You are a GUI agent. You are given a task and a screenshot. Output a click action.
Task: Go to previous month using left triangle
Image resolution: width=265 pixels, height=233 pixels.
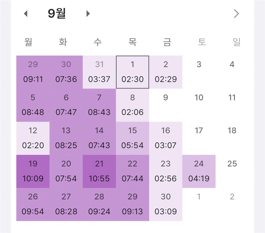click(26, 14)
